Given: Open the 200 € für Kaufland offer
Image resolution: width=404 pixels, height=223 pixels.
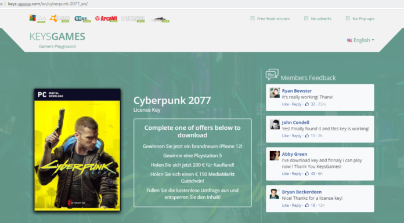Looking at the screenshot, I should [x=193, y=165].
